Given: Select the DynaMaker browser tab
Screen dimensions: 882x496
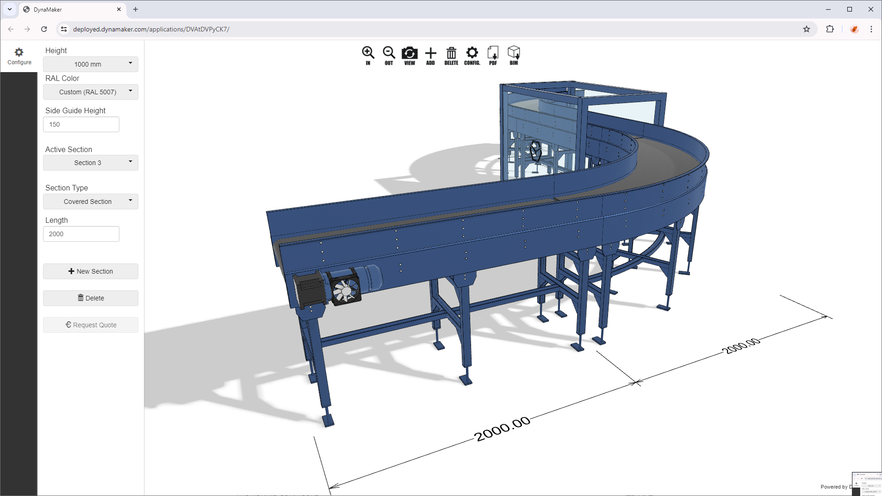Looking at the screenshot, I should click(73, 9).
